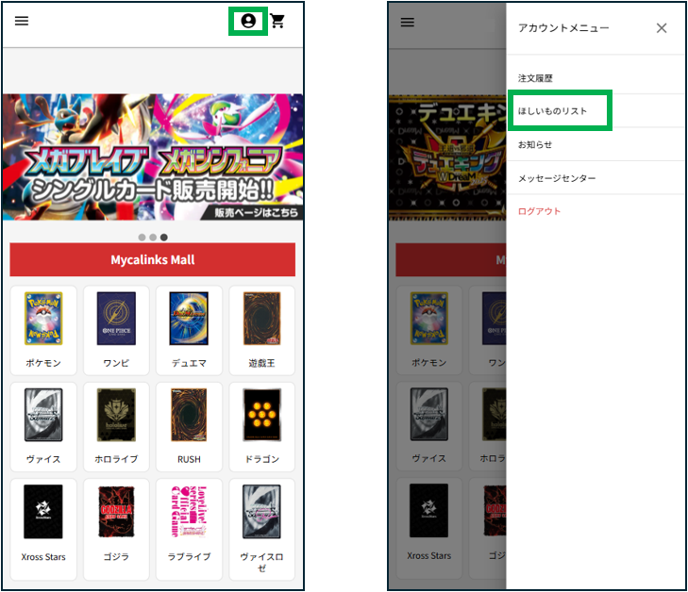The height and width of the screenshot is (592, 688).
Task: Open the 遊戯王 card category
Action: pos(261,329)
